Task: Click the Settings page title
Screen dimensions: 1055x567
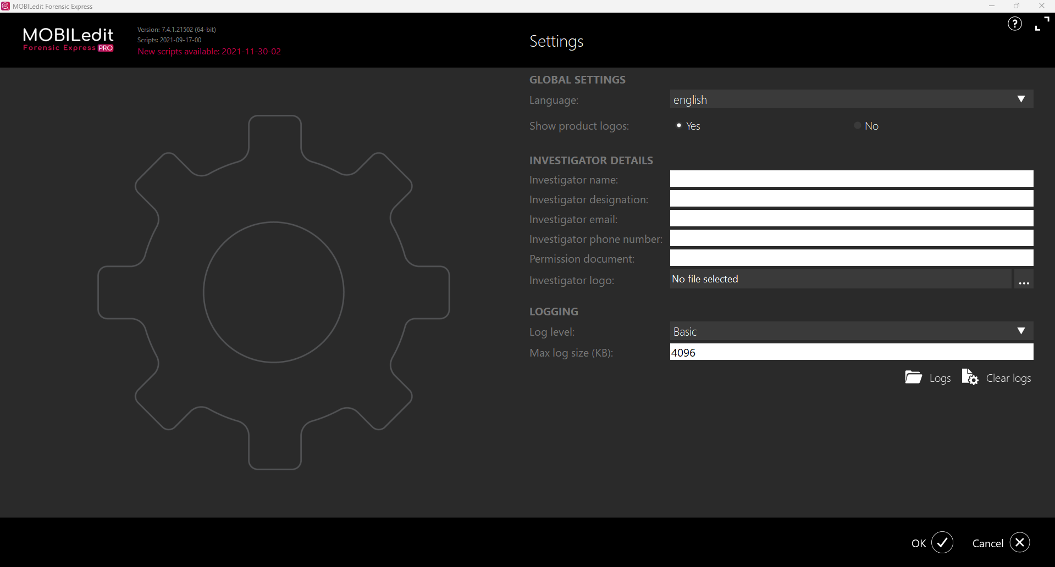Action: click(x=556, y=42)
